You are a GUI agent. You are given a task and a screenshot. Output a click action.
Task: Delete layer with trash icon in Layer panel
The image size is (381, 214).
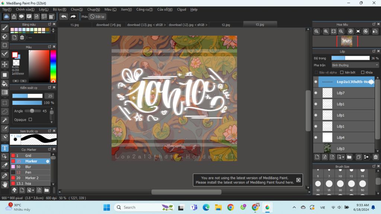click(376, 157)
